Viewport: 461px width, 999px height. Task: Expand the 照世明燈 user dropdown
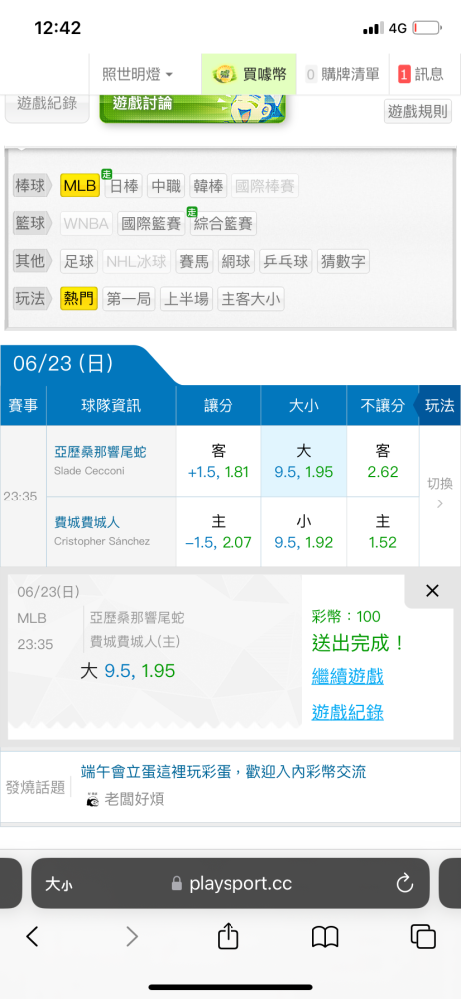tap(137, 74)
